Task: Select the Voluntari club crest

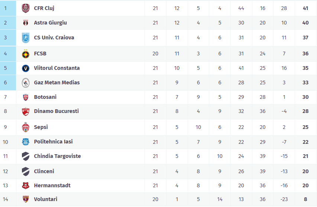Action: (25, 199)
